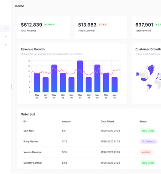The height and width of the screenshot is (174, 161).
Task: Sort by the Status column header
Action: tap(143, 122)
